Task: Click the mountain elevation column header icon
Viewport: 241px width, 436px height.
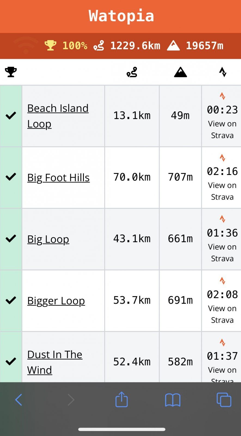Action: (x=180, y=72)
